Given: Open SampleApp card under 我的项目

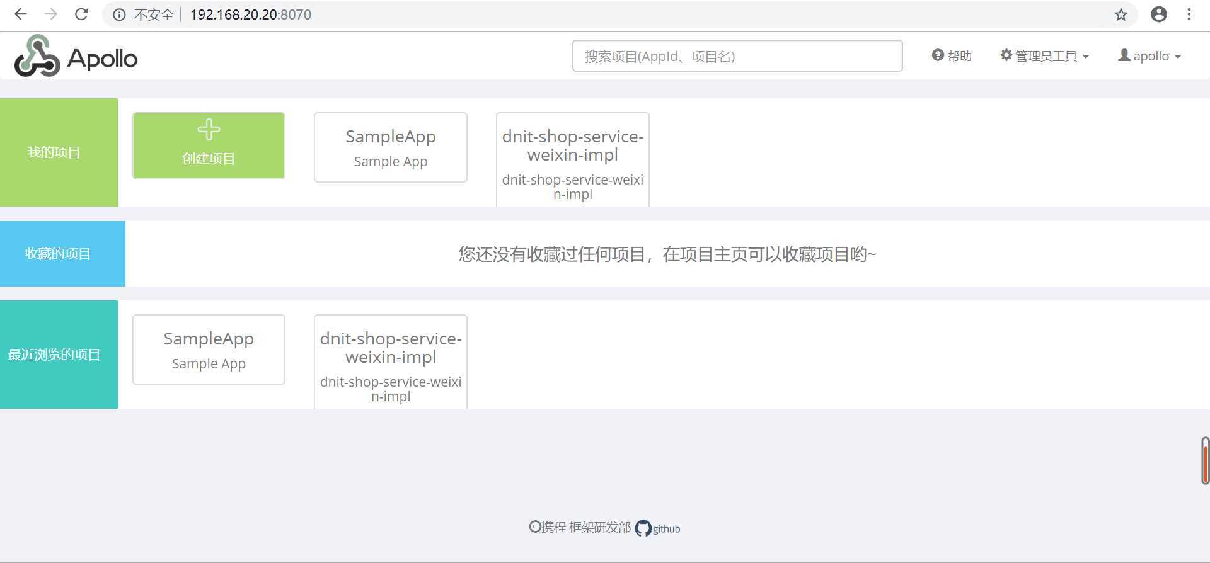Looking at the screenshot, I should point(391,147).
